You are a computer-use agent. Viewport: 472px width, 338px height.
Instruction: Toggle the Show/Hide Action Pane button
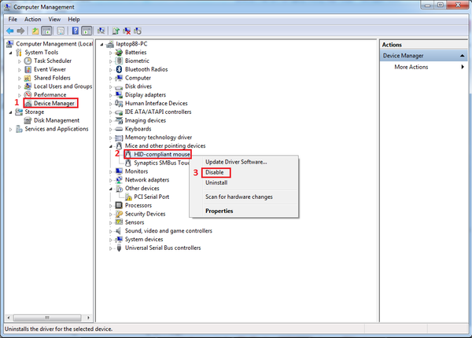87,31
